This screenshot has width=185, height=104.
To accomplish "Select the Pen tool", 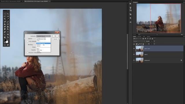I will point(5,32).
